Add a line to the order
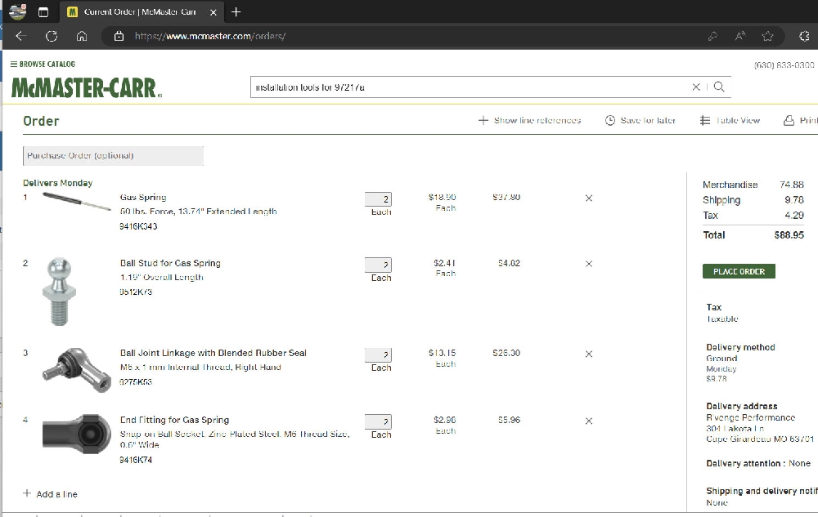Viewport: 818px width, 517px height. tap(50, 493)
